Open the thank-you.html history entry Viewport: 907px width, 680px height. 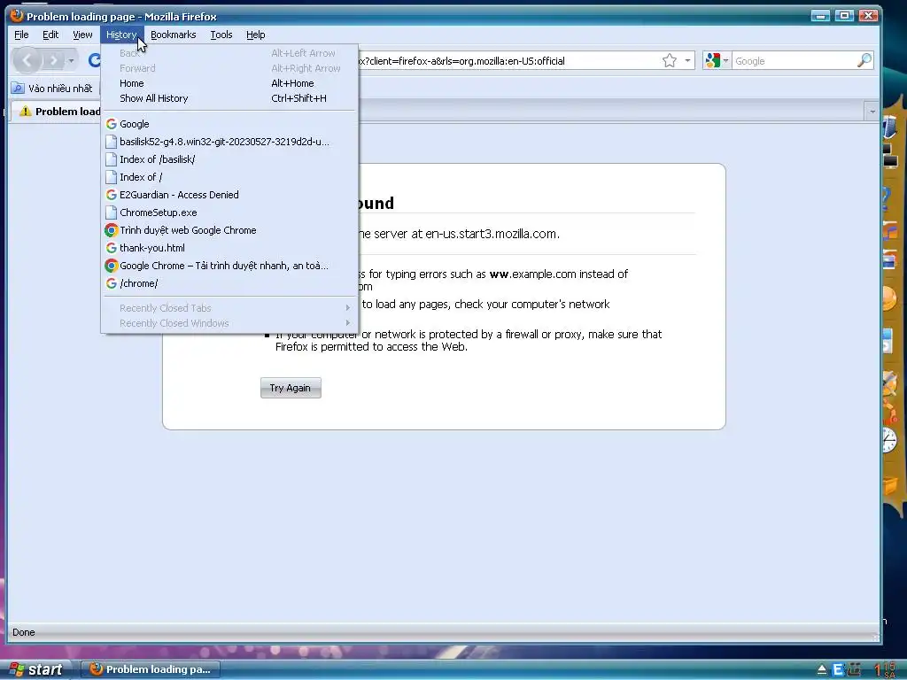229,248
